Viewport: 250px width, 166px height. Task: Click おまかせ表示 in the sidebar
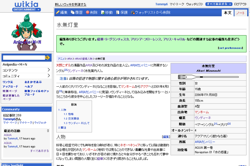pos(33,82)
